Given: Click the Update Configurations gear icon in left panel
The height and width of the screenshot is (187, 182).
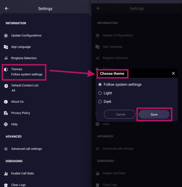Looking at the screenshot, I should click(x=6, y=36).
